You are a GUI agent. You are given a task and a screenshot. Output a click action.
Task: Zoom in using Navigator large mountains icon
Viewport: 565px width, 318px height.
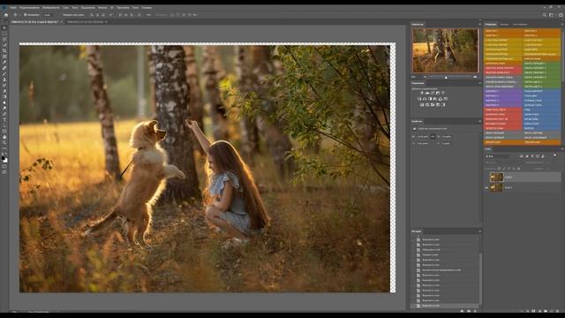click(475, 77)
